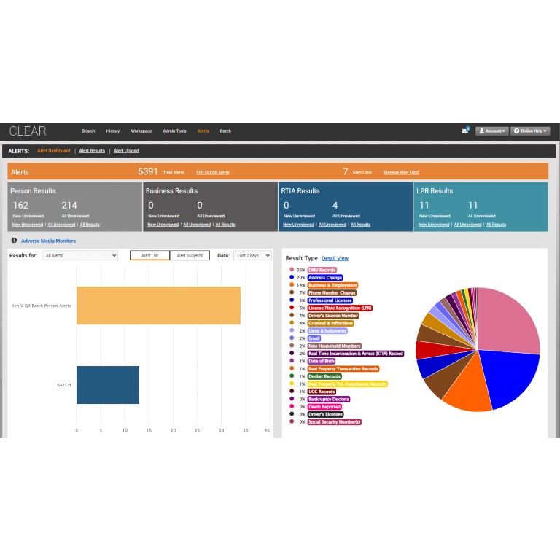Select the Phone Number Change legend label

click(x=332, y=293)
